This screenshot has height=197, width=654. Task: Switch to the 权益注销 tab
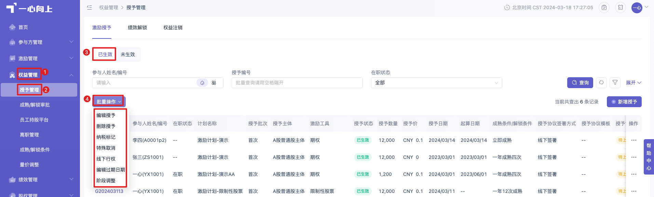click(173, 28)
